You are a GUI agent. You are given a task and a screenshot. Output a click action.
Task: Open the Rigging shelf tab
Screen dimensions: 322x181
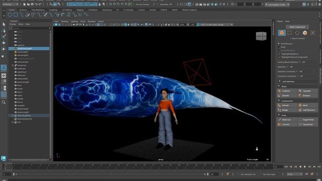[80, 10]
